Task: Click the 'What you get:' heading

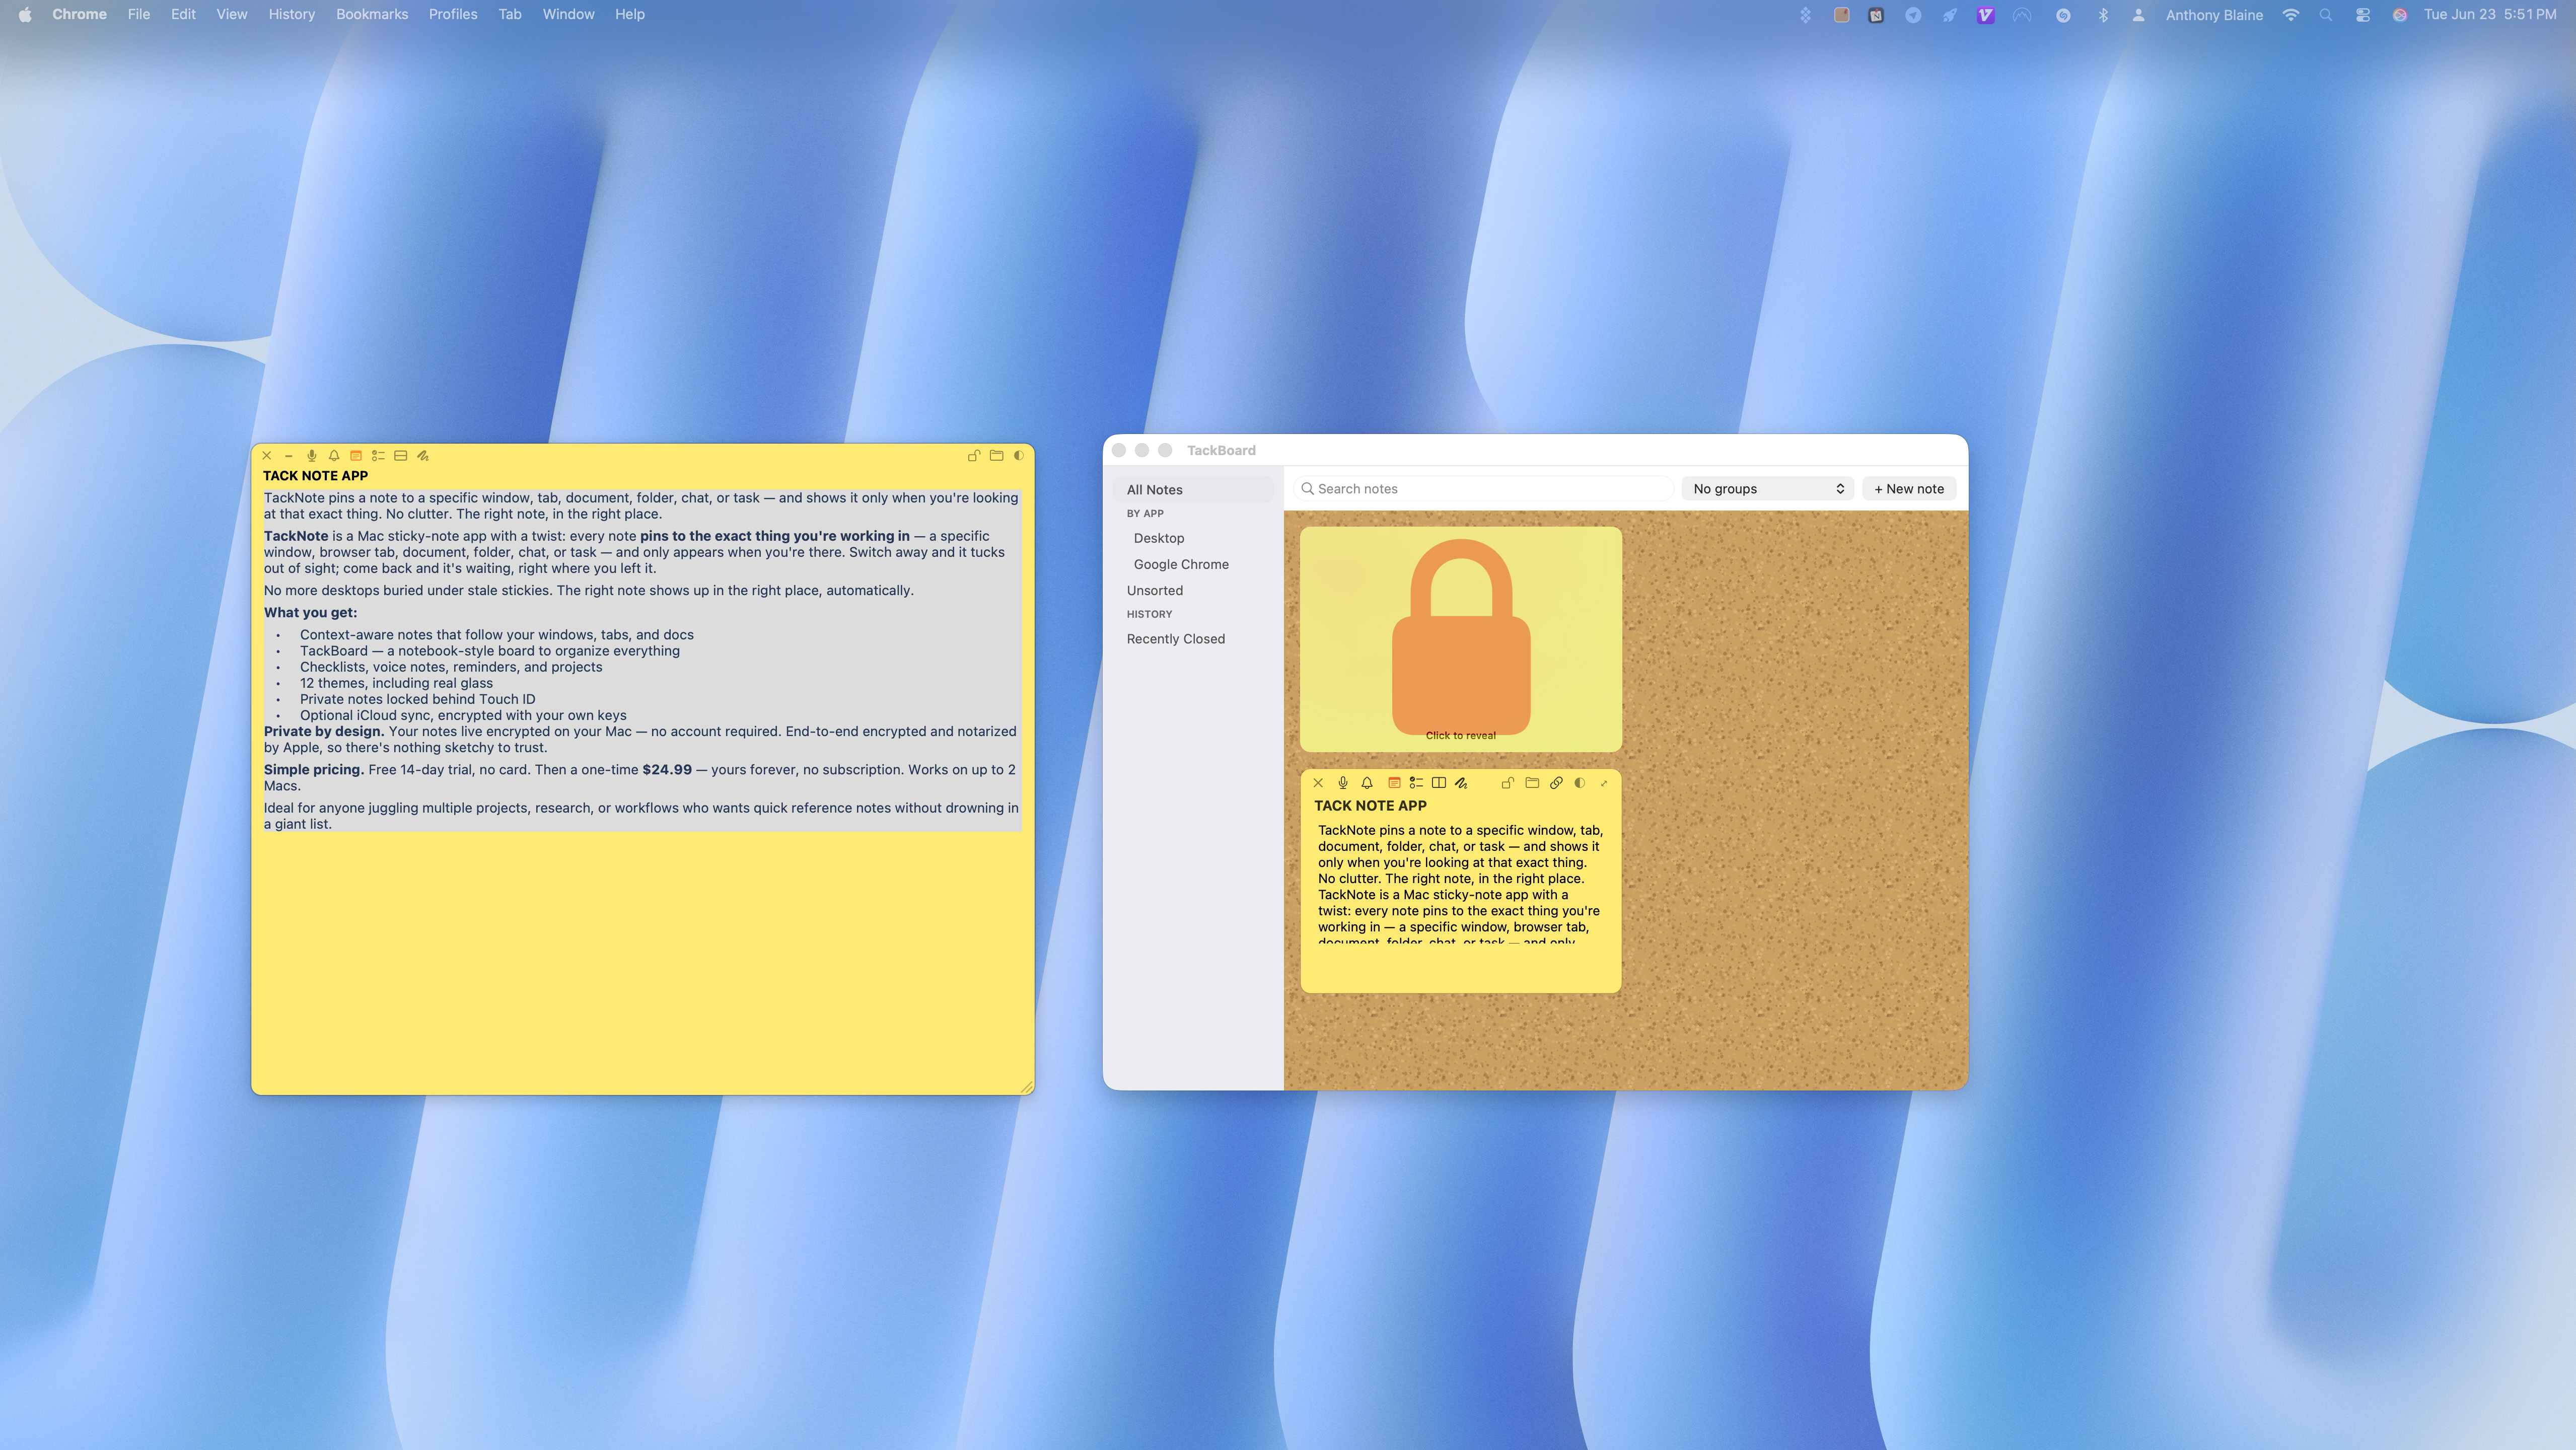Action: (310, 613)
